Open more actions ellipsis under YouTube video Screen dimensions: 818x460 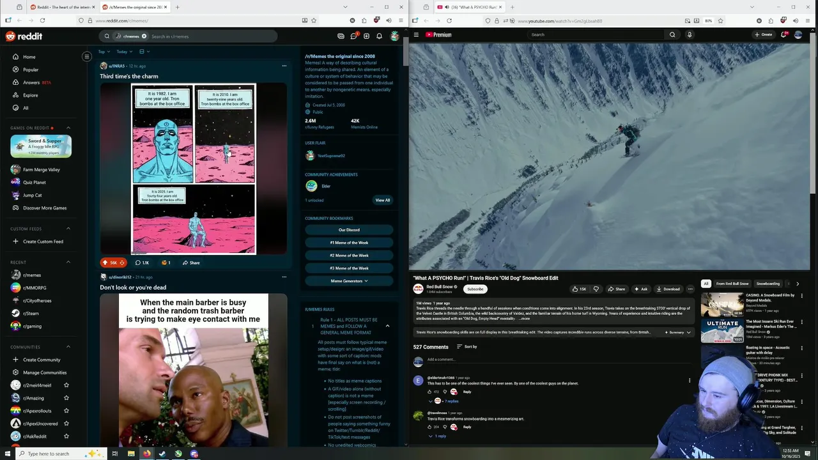690,289
